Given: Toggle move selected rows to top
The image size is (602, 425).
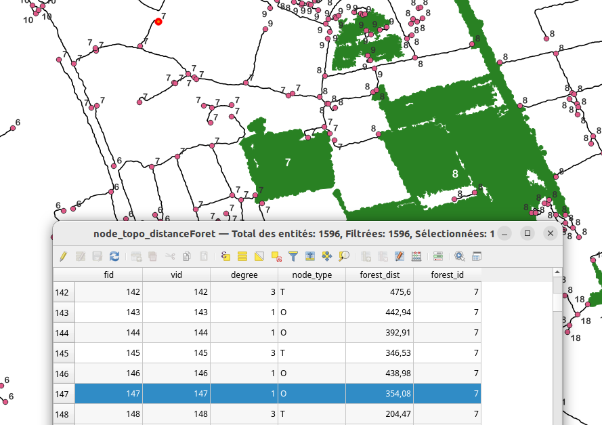Looking at the screenshot, I should pyautogui.click(x=310, y=256).
